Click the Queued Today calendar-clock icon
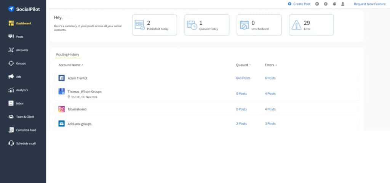This screenshot has width=390, height=183. pos(192,25)
